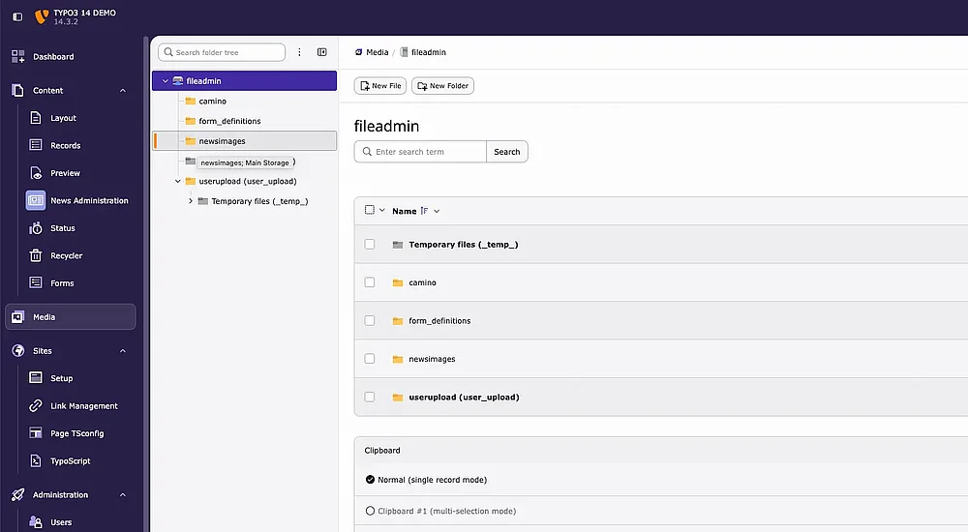Collapse the Sites menu group chevron
The width and height of the screenshot is (968, 532).
point(122,350)
